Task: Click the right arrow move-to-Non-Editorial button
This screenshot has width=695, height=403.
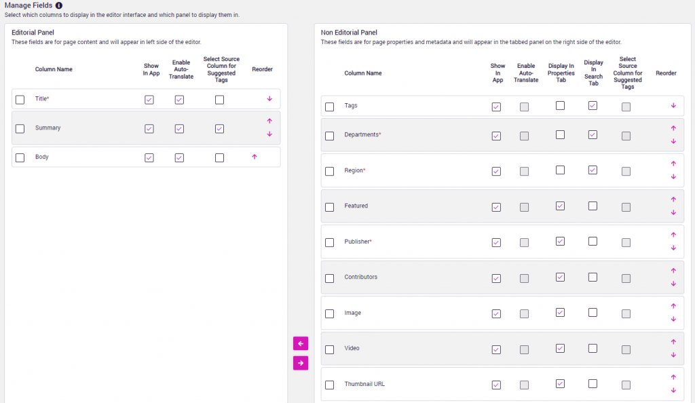Action: click(300, 363)
